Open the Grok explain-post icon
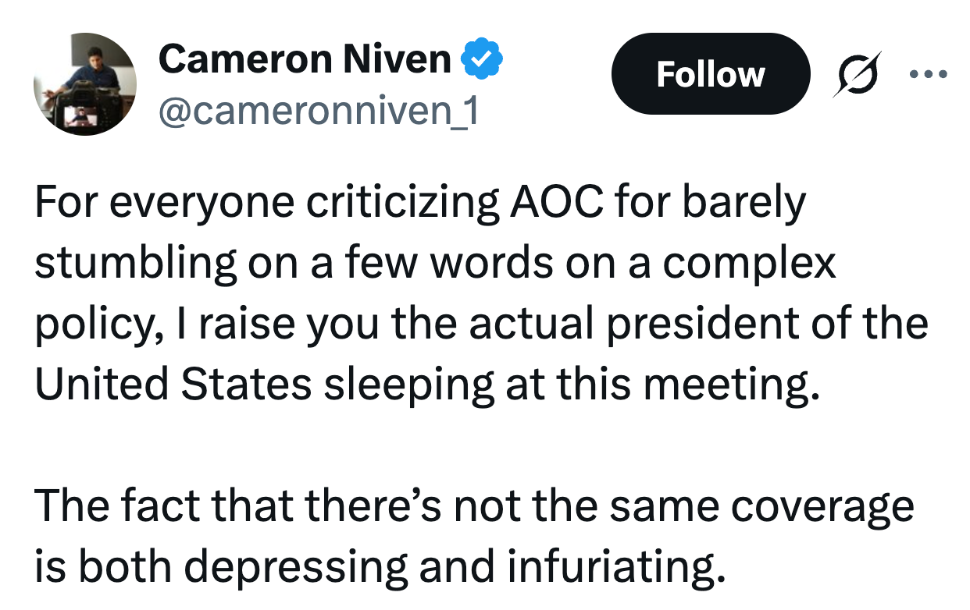 [x=856, y=74]
